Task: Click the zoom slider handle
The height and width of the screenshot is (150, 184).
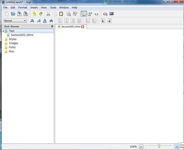Action: click(159, 146)
